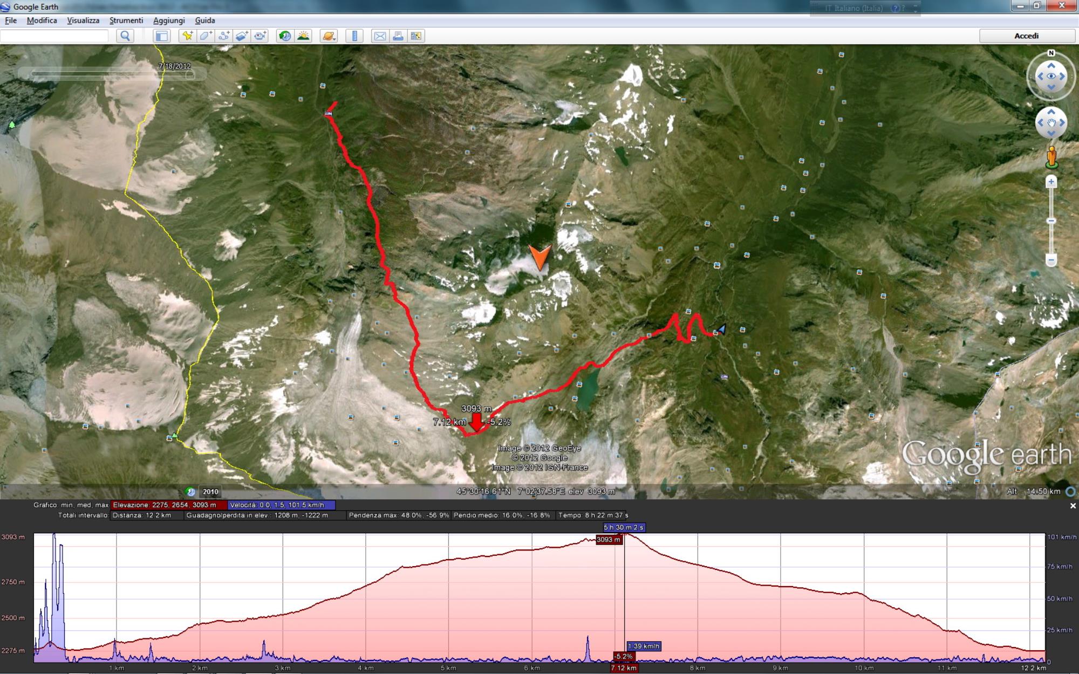Click the streaming status ring icon
The height and width of the screenshot is (674, 1079).
coord(1071,491)
